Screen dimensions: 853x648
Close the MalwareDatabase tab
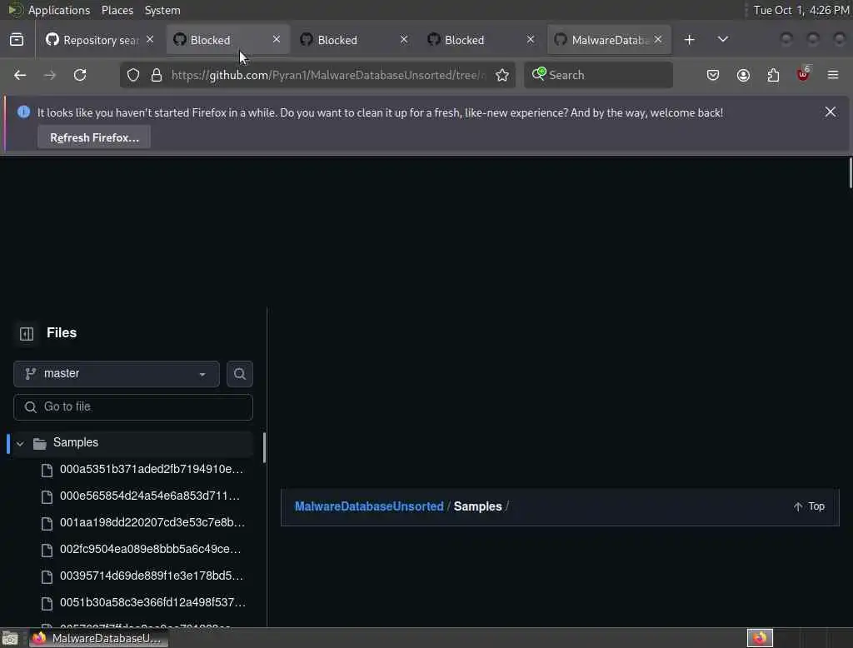658,39
